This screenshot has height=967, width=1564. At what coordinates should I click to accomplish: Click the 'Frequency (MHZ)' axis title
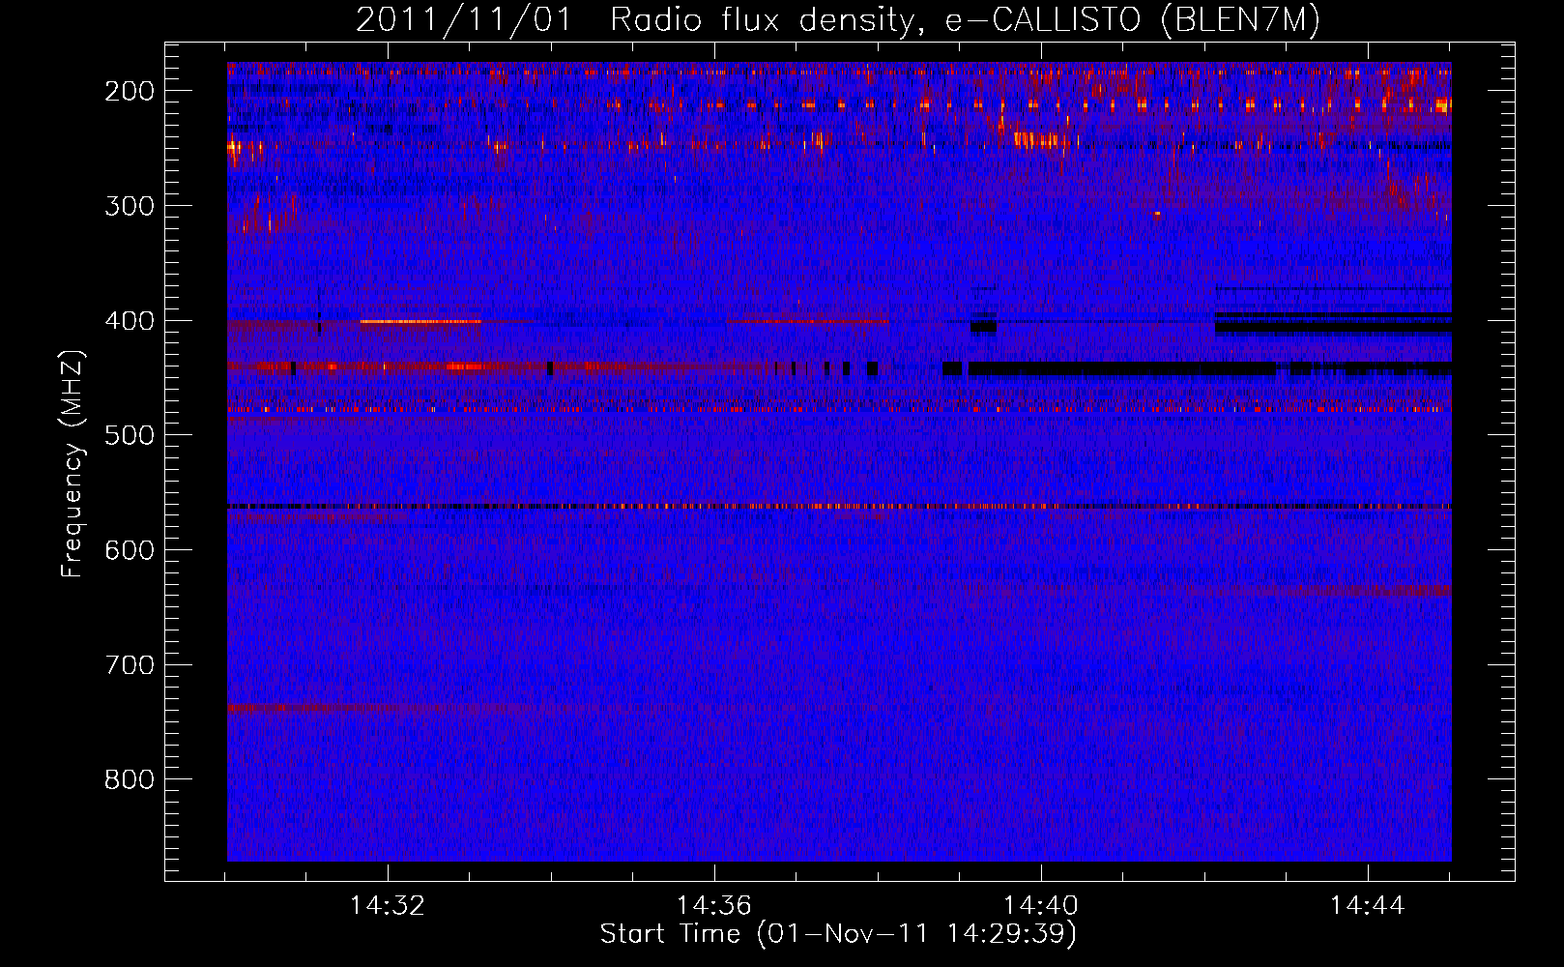click(73, 463)
